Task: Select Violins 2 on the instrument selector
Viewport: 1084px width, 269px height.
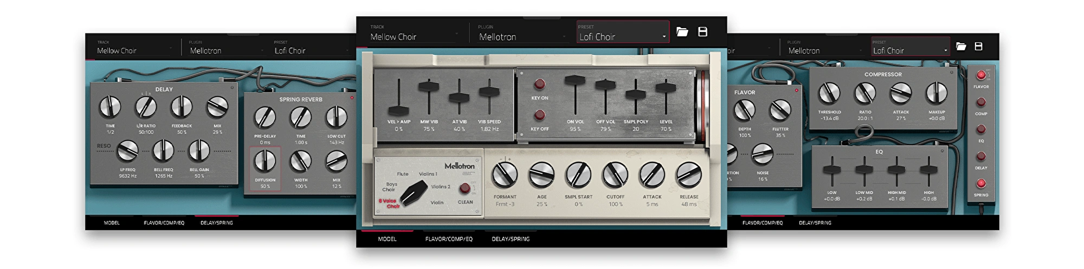Action: pos(441,187)
